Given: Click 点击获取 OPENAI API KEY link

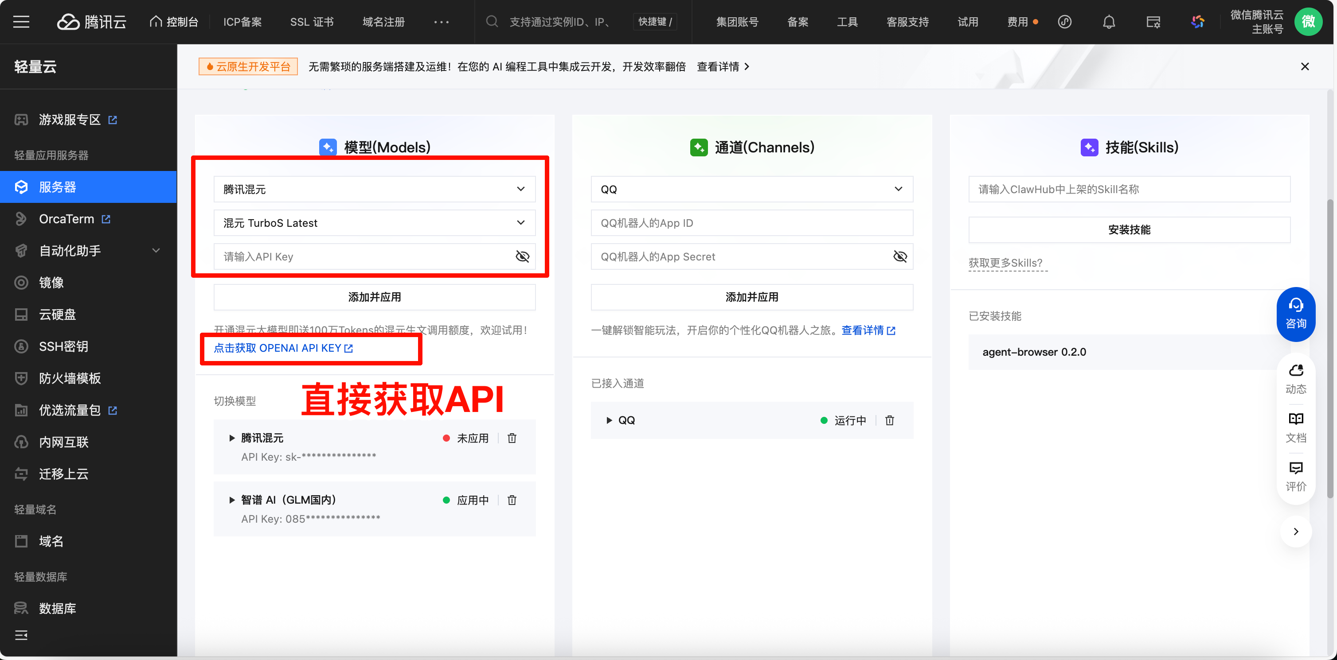Looking at the screenshot, I should tap(283, 349).
